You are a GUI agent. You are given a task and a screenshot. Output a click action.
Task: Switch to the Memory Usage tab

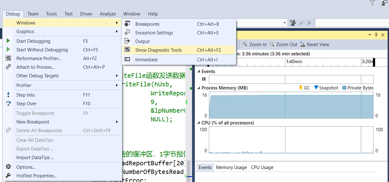(x=231, y=167)
